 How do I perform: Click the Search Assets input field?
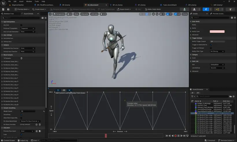point(212,96)
